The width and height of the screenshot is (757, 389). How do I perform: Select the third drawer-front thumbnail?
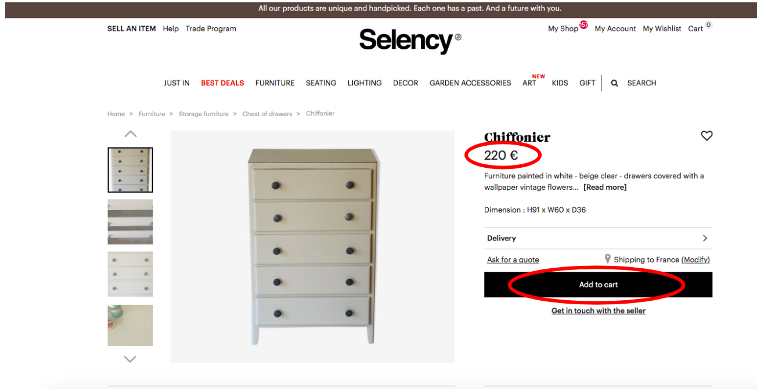click(x=131, y=274)
